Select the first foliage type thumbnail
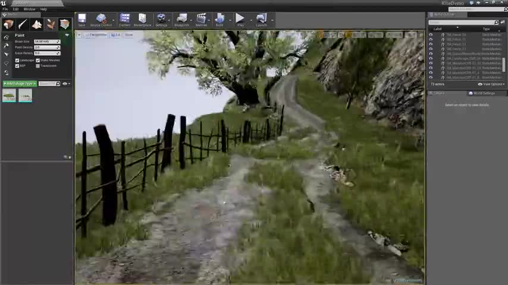 [x=9, y=96]
